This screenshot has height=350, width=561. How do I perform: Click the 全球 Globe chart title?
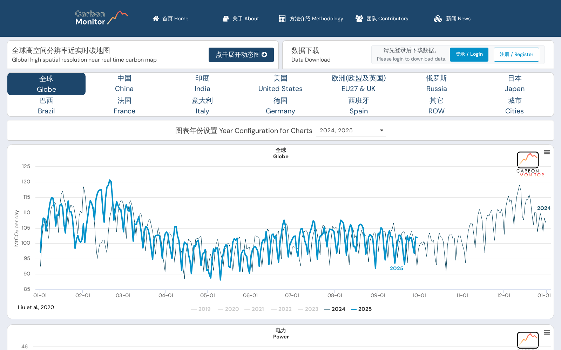pyautogui.click(x=281, y=153)
